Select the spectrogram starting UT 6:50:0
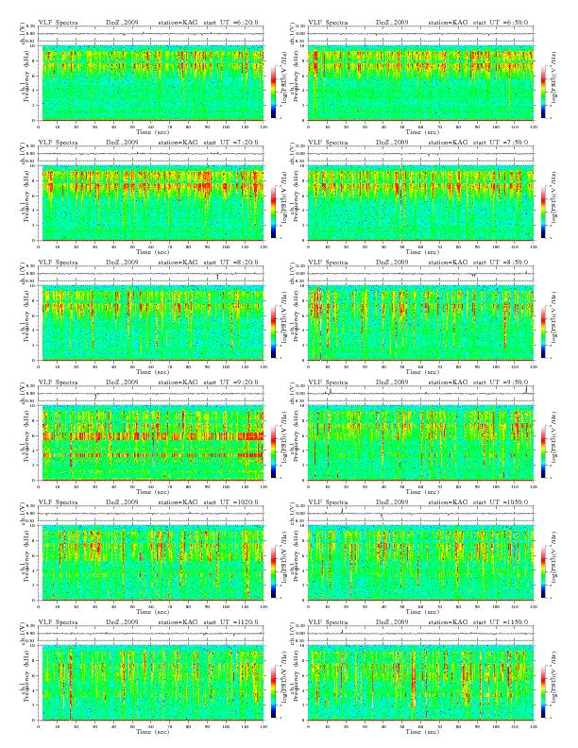This screenshot has width=578, height=748. pyautogui.click(x=420, y=82)
